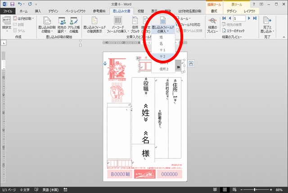
Task: Switch to the 校閲 review tab
Action: pyautogui.click(x=141, y=11)
